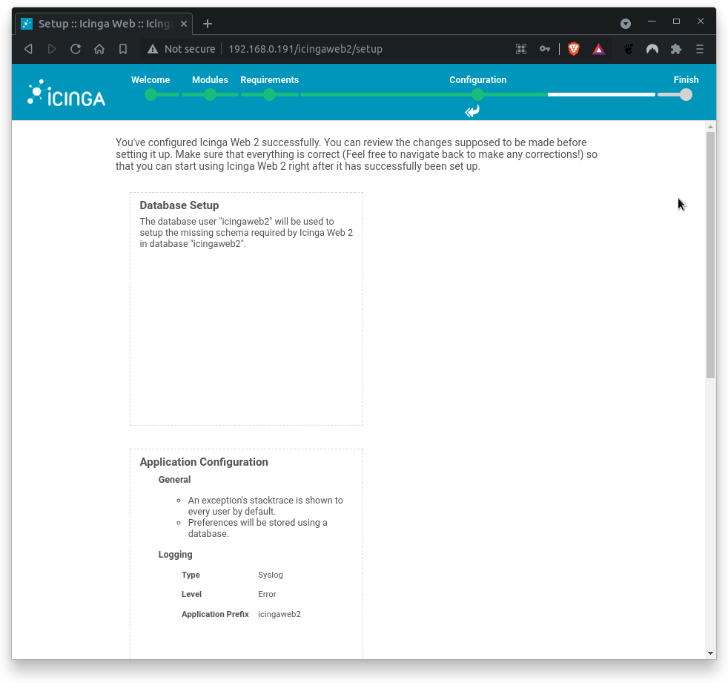Select the green Welcome progress dot
The image size is (728, 683).
tap(151, 95)
